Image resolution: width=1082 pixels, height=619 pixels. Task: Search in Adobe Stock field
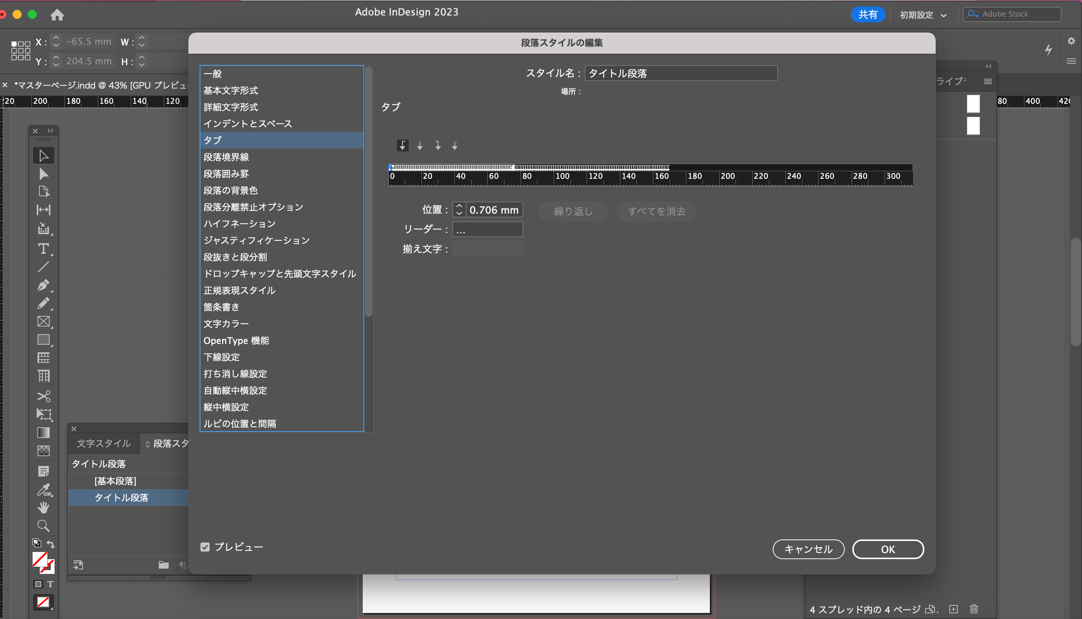(x=1012, y=14)
